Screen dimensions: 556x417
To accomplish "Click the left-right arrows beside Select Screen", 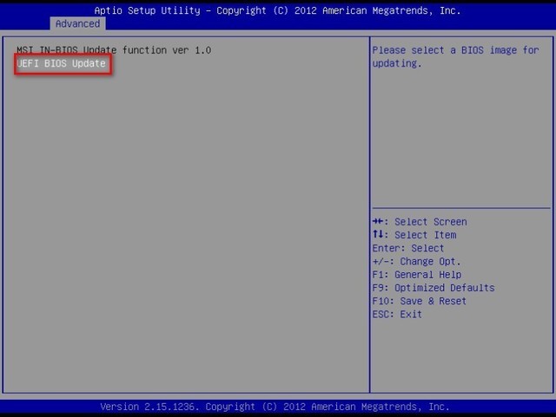I will [x=379, y=222].
